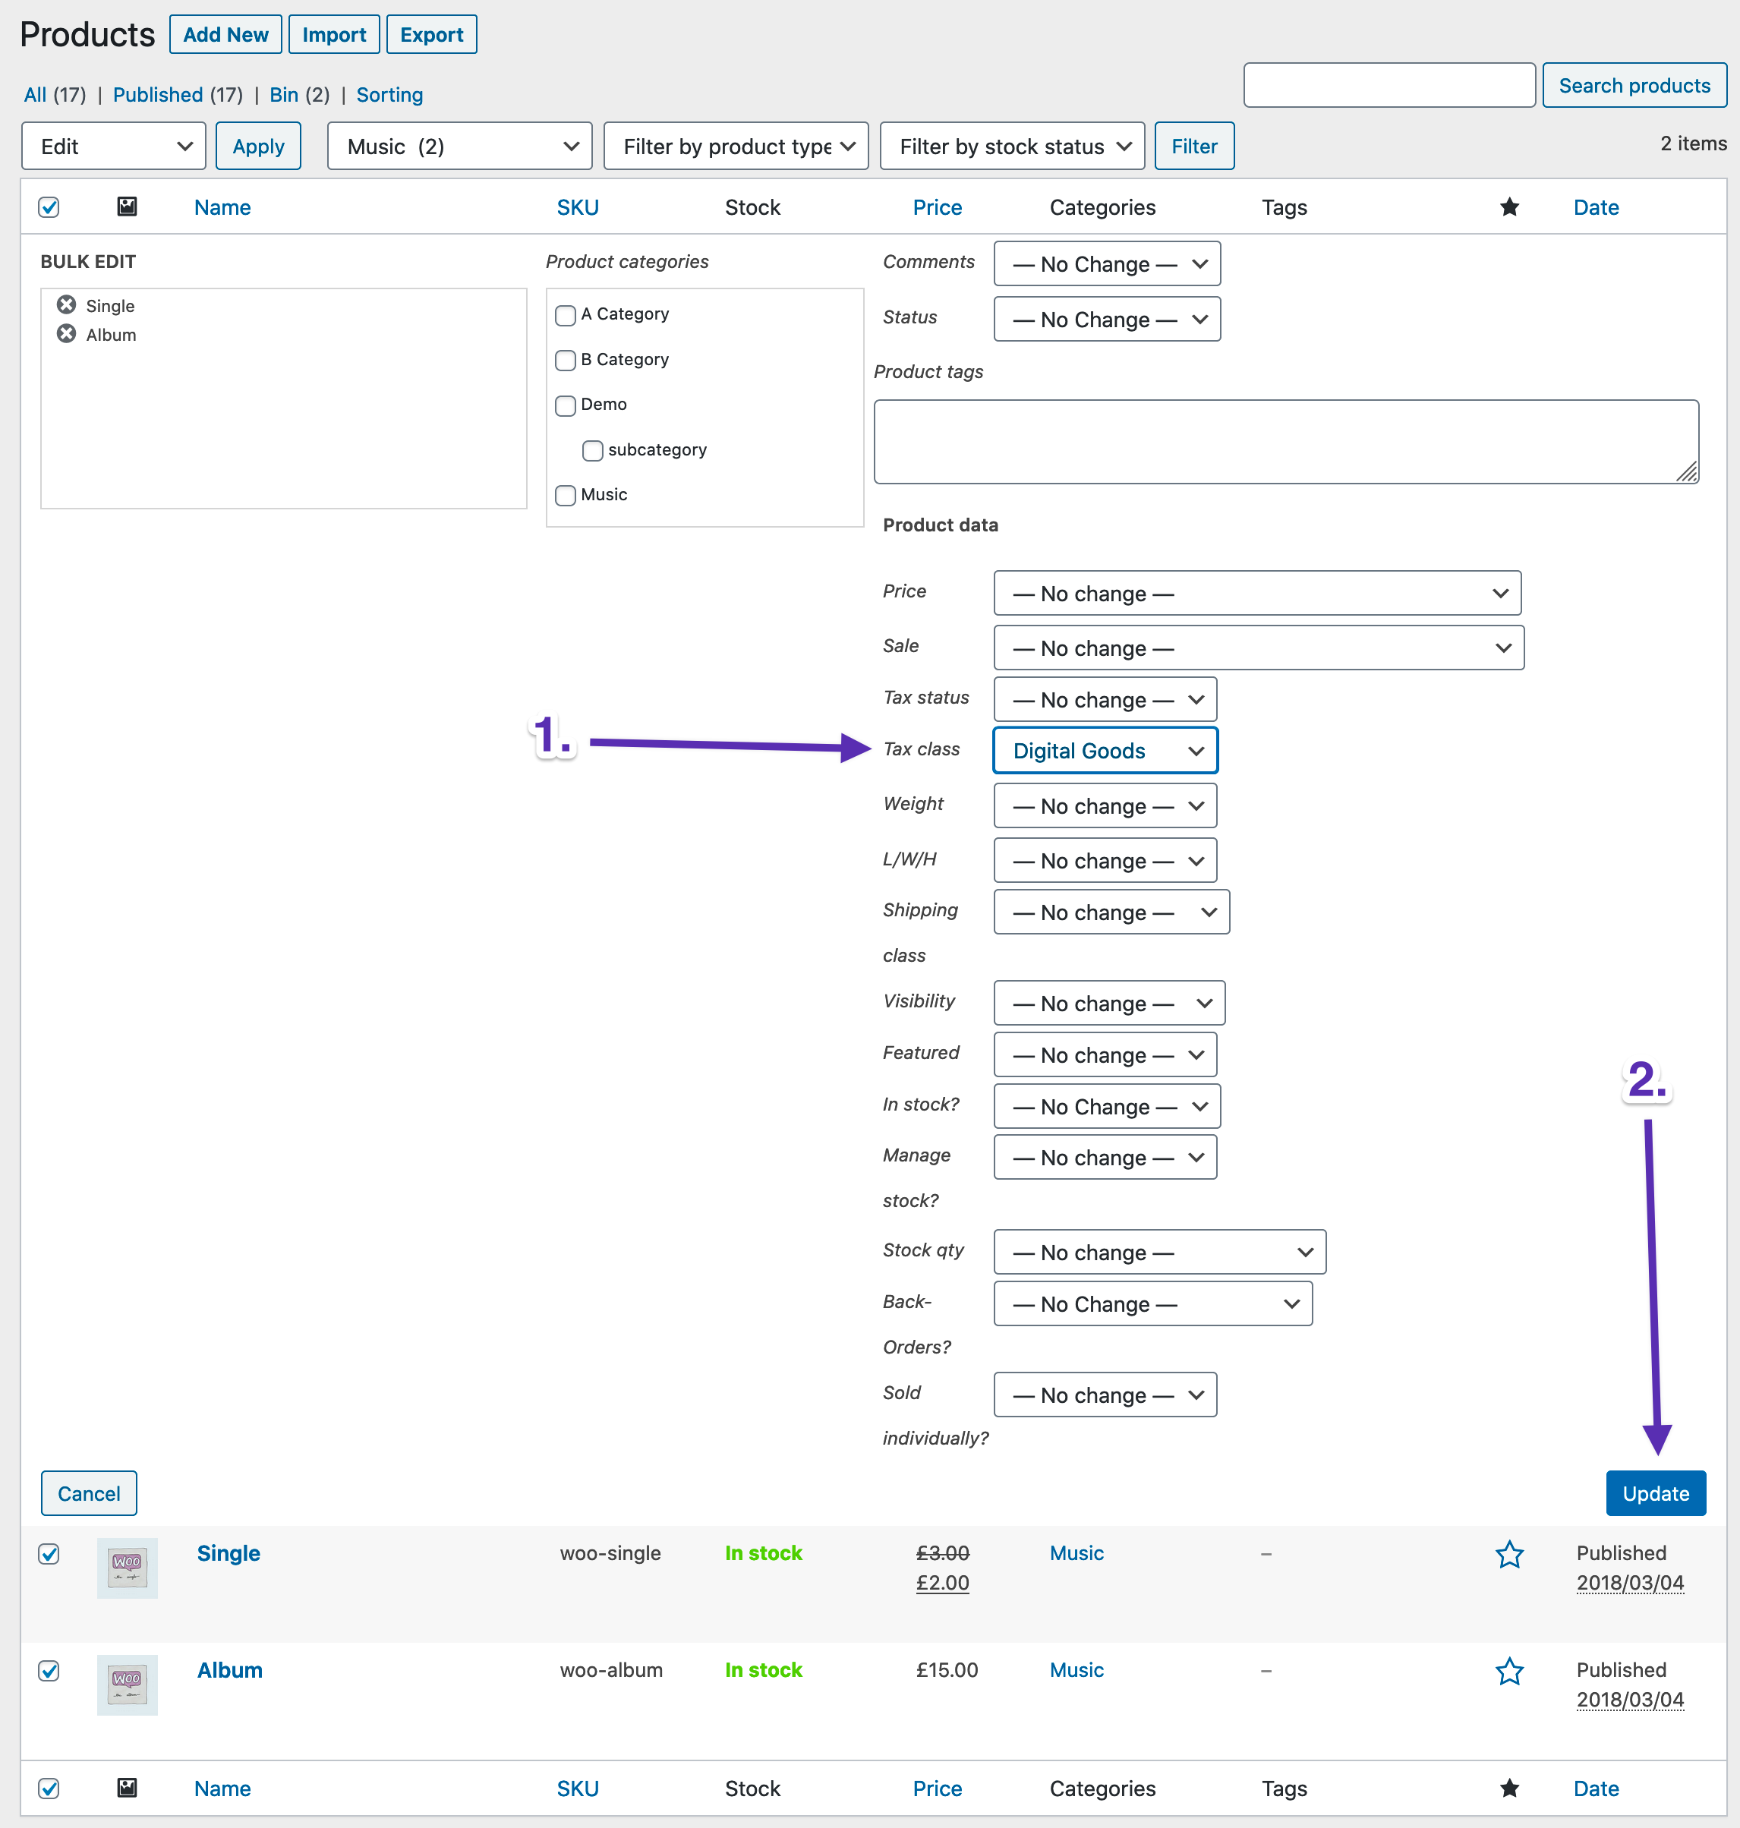
Task: Open the In stock? dropdown
Action: click(x=1107, y=1107)
